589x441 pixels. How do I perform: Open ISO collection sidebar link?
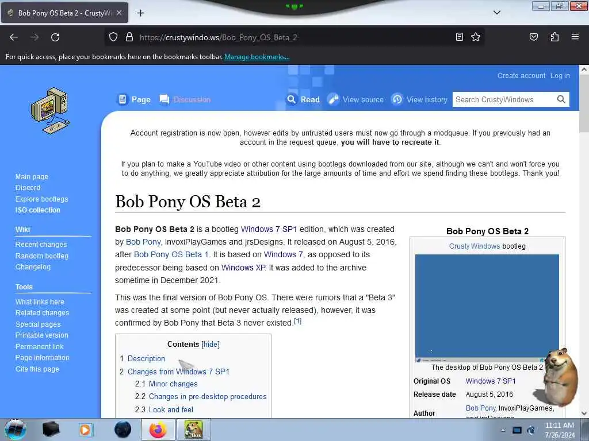pos(37,210)
